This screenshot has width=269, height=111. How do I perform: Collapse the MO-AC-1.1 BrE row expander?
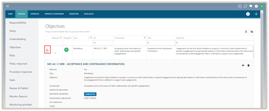[47, 48]
